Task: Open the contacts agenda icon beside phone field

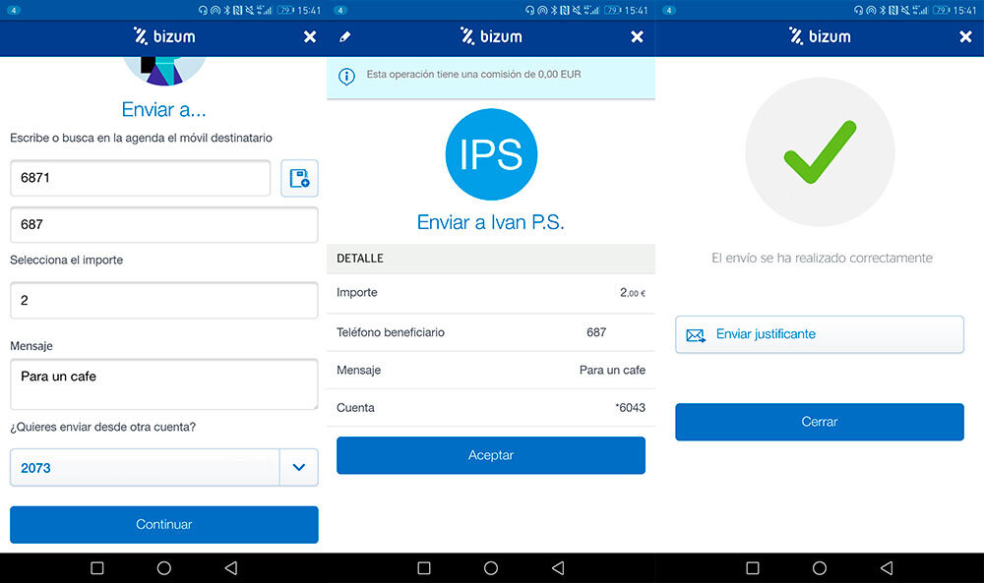Action: tap(299, 178)
